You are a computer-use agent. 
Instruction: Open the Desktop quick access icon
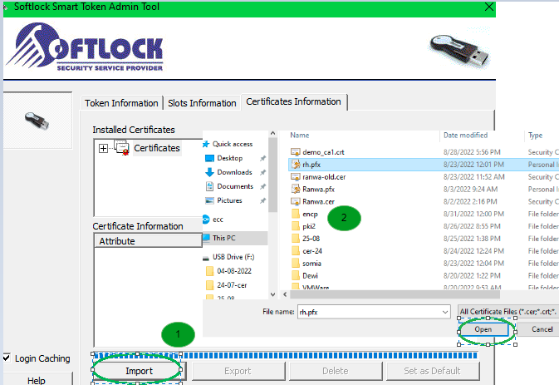click(x=209, y=158)
